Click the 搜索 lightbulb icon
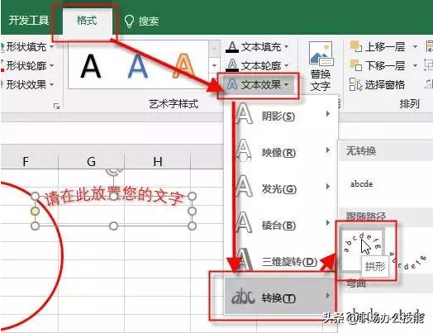The height and width of the screenshot is (333, 433). click(129, 21)
